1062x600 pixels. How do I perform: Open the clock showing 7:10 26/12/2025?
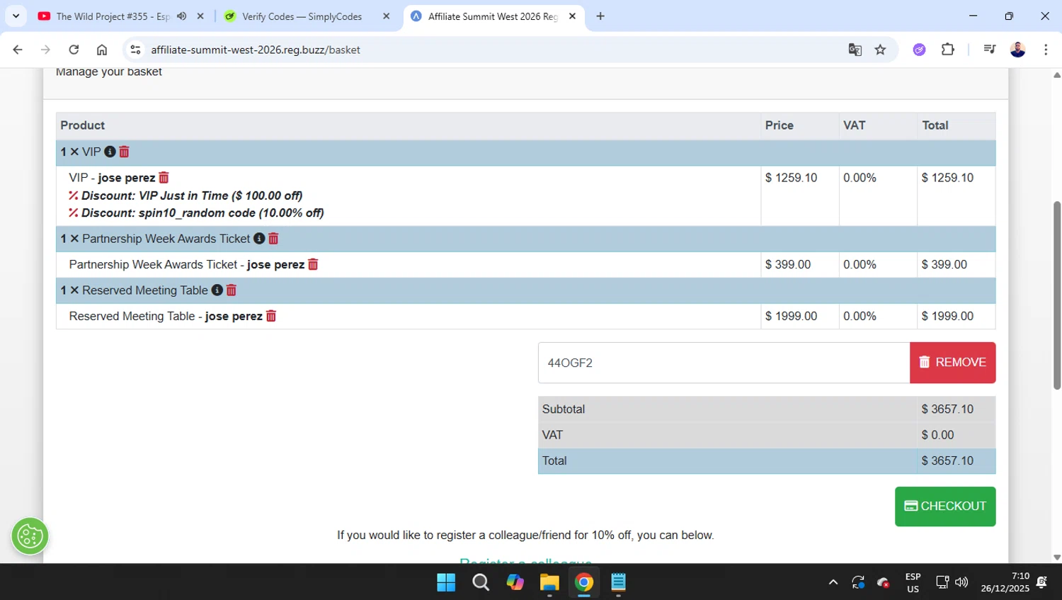1005,582
